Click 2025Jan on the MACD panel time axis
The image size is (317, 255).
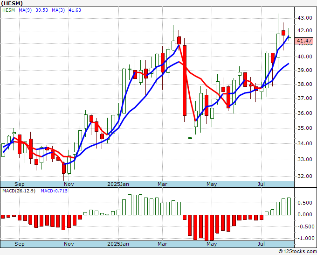coord(118,244)
